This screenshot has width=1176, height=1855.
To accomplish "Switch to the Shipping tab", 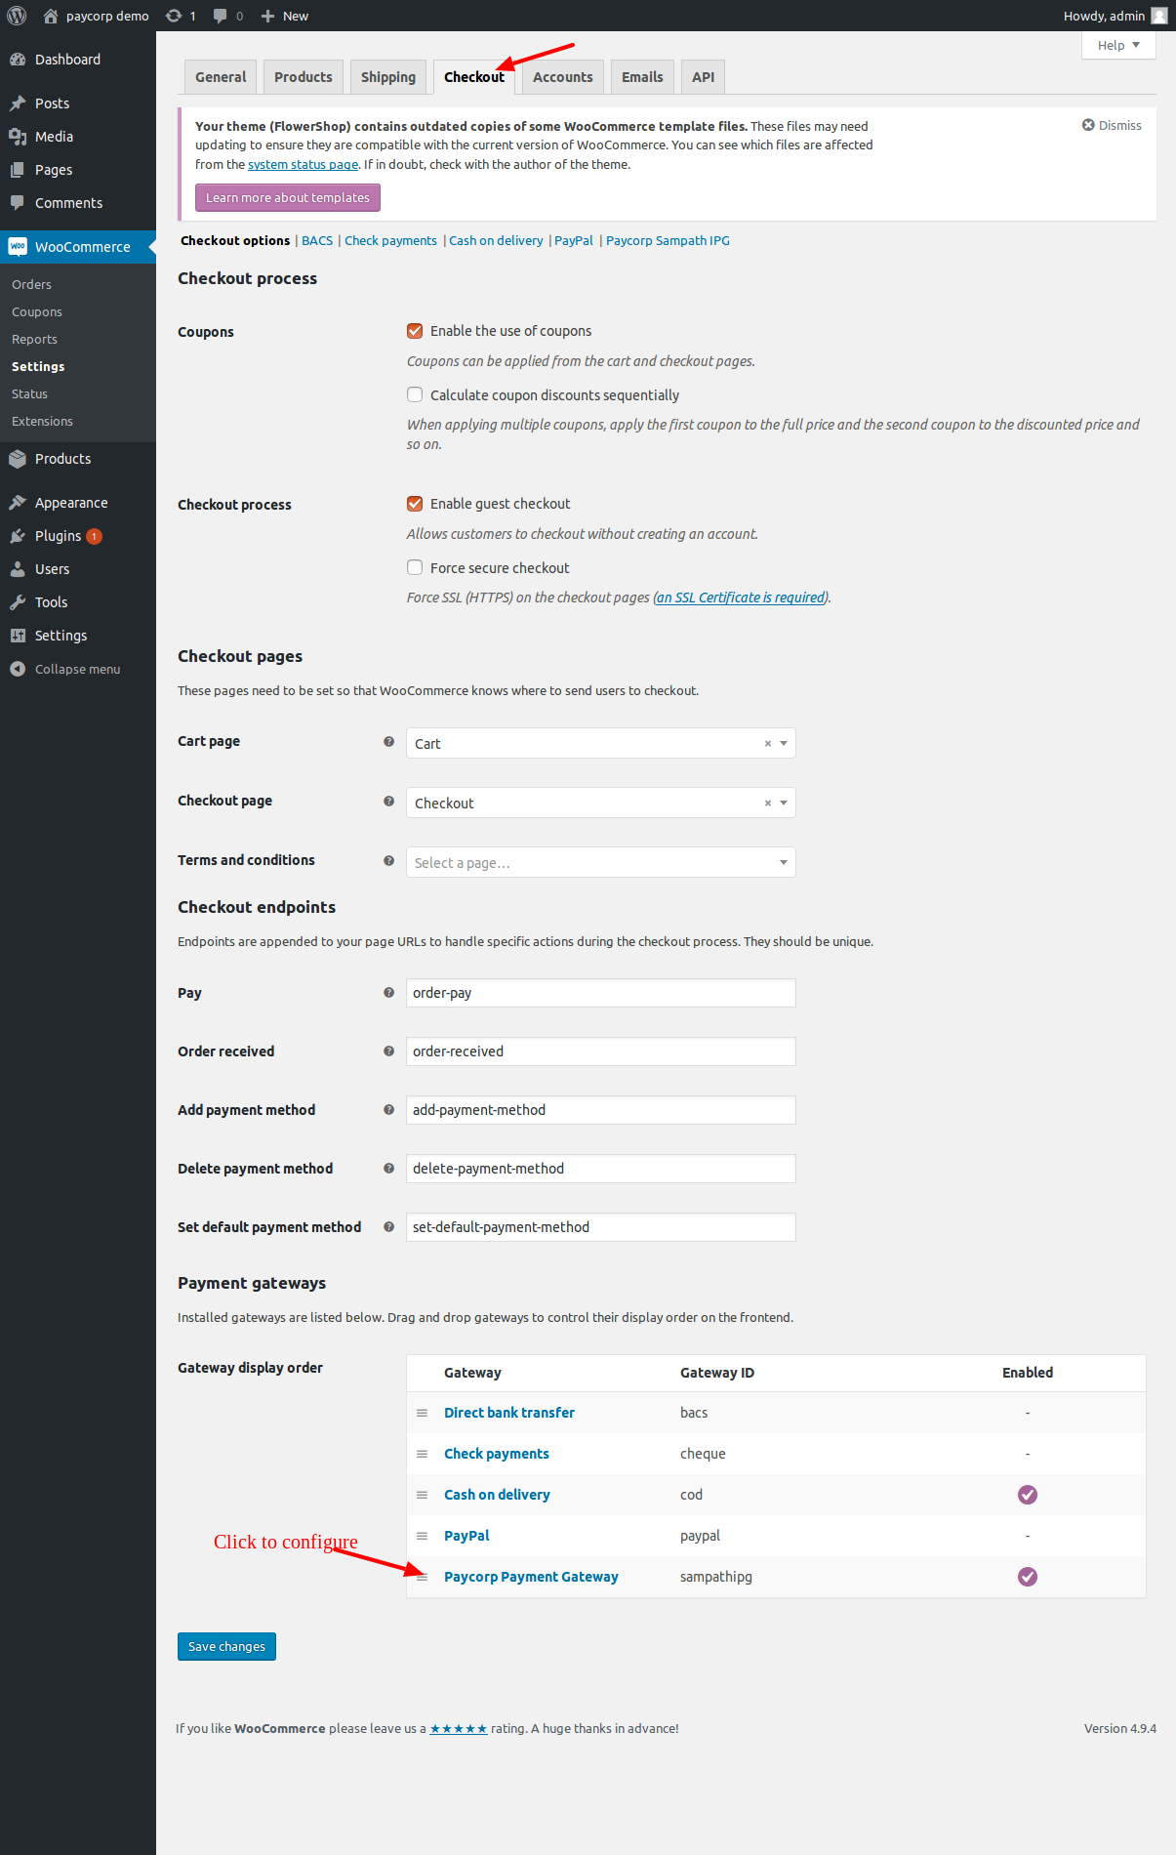I will tap(387, 77).
